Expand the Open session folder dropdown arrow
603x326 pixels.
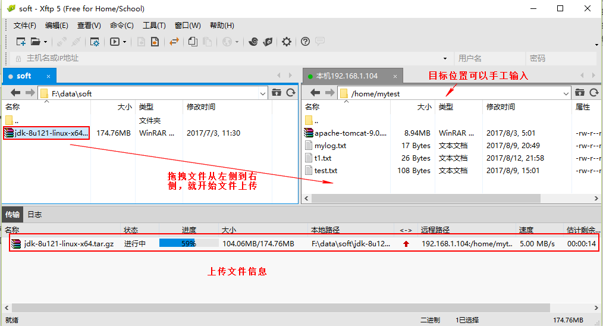tap(45, 42)
